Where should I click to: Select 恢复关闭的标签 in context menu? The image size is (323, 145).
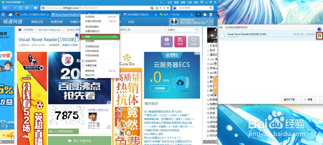(100, 21)
